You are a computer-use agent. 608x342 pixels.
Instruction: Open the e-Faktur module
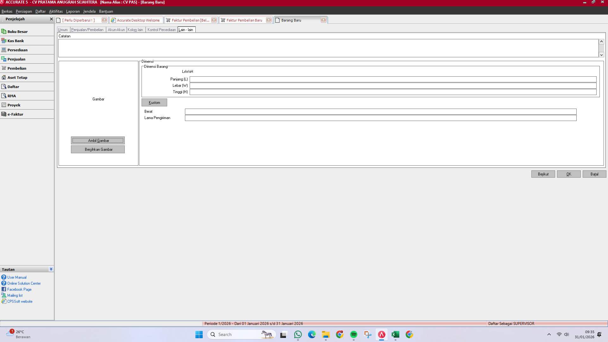pyautogui.click(x=16, y=114)
